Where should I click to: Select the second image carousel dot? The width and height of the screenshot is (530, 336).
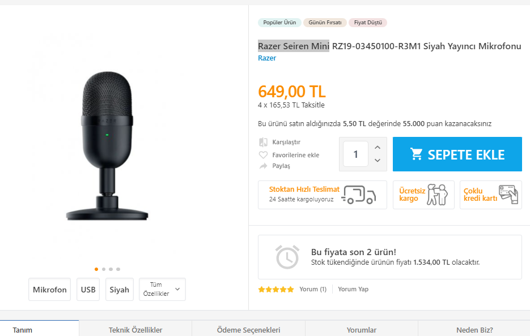[x=104, y=269]
